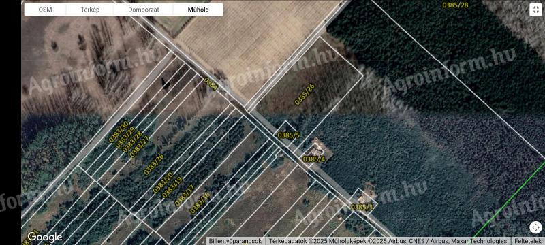Screen dimensions: 545x245
Task: Select parcel label 0383/28
Action: (132, 142)
